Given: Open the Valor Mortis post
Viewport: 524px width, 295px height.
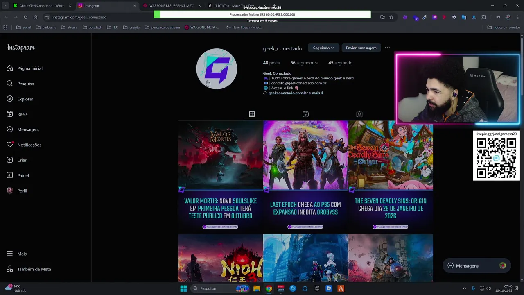Looking at the screenshot, I should point(220,177).
